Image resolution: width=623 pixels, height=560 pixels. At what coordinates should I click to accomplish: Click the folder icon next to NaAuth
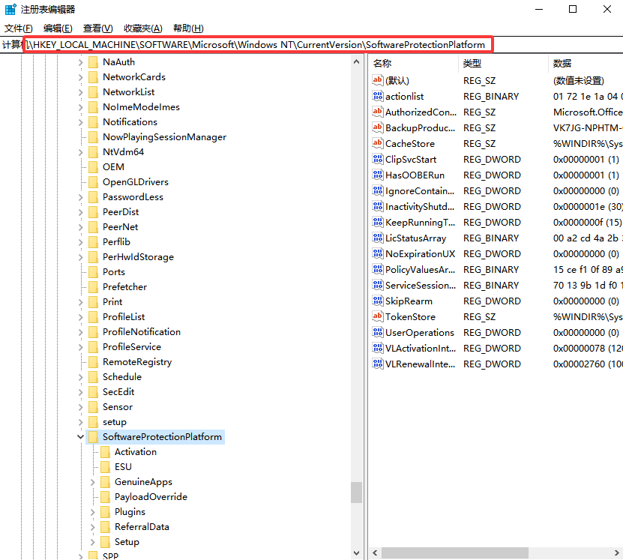click(x=94, y=62)
